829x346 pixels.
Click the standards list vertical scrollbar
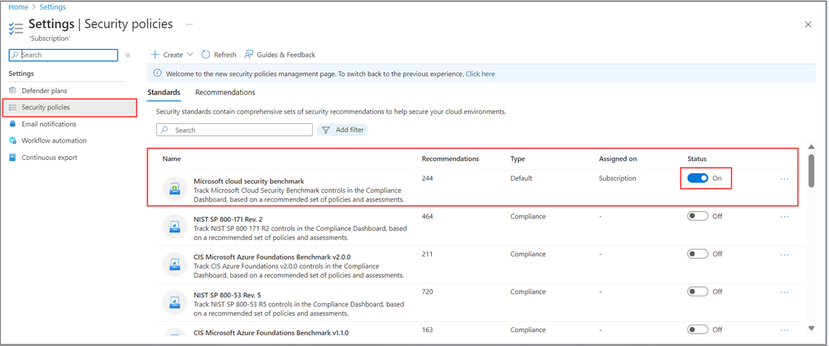tap(811, 165)
